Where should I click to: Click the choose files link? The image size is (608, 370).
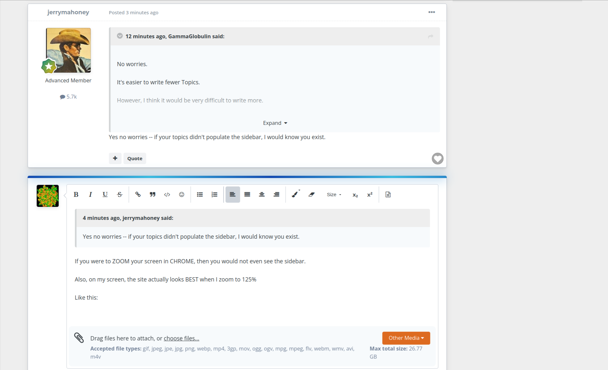pos(181,339)
